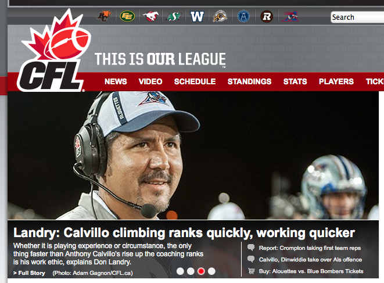384x283 pixels.
Task: Open the Edmonton Eskimos EE logo
Action: [127, 16]
